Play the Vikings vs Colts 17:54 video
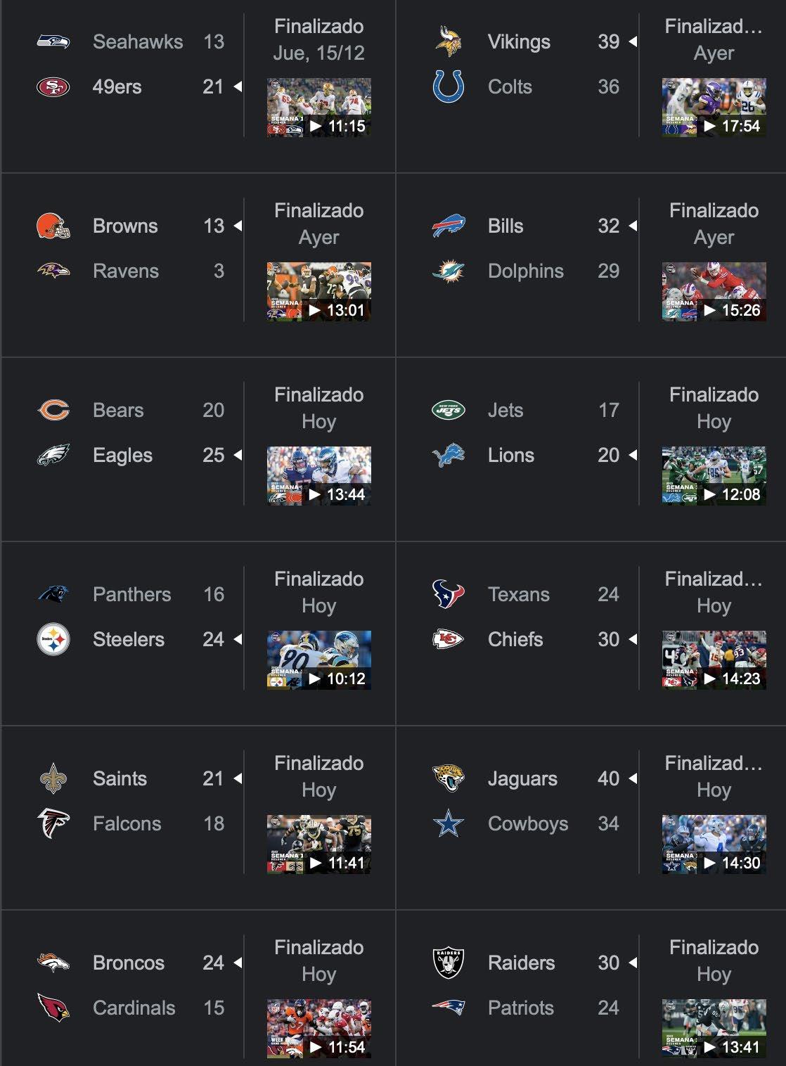The image size is (786, 1066). pos(714,108)
